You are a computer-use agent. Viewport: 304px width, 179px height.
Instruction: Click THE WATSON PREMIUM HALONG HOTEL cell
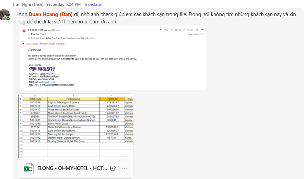coord(73,117)
